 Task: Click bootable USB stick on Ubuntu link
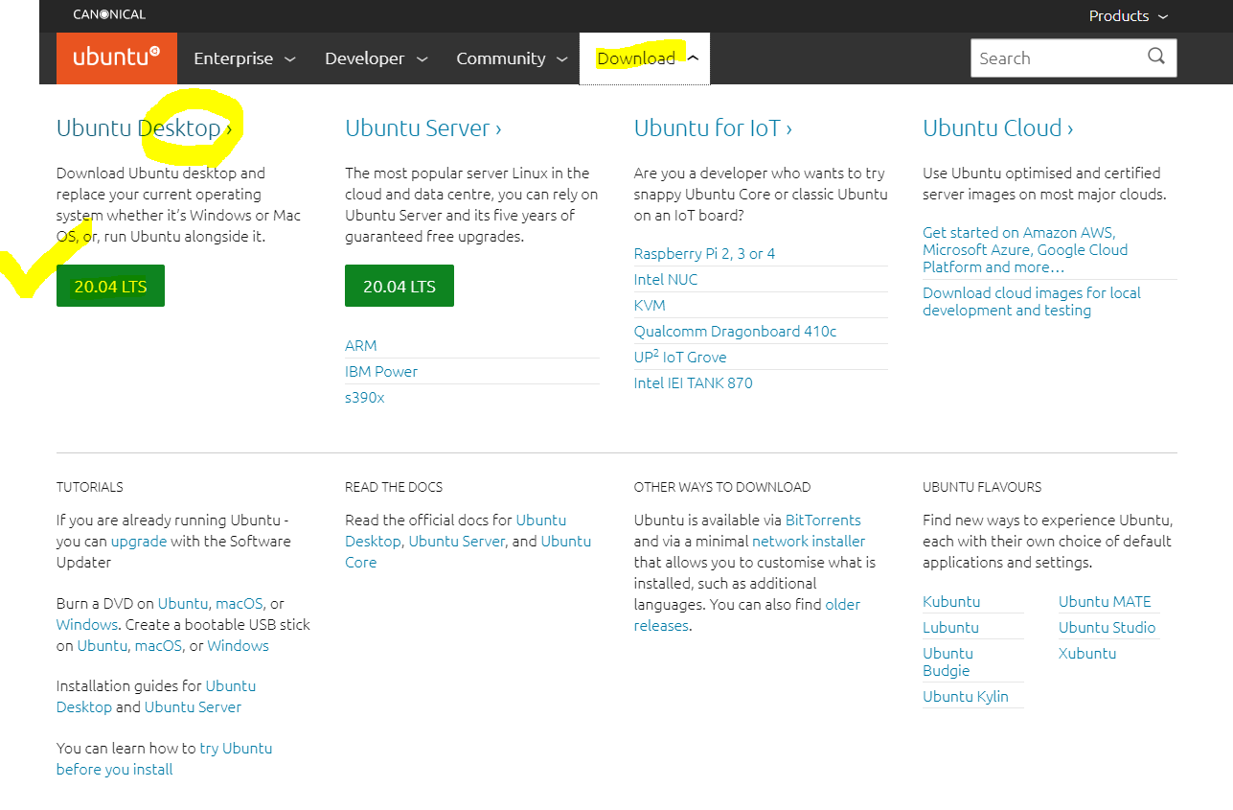click(x=103, y=645)
